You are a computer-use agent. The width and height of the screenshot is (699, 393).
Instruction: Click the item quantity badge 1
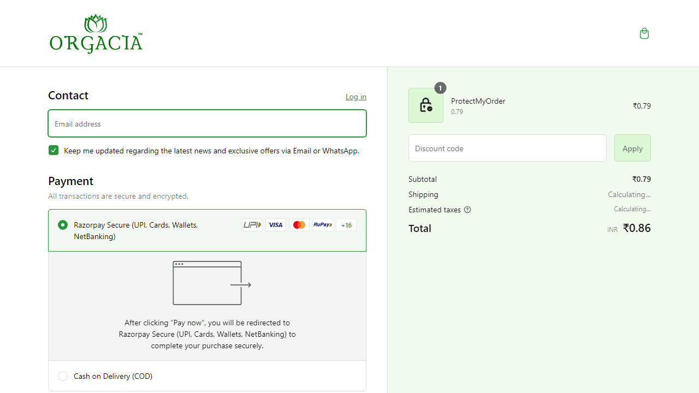point(440,88)
